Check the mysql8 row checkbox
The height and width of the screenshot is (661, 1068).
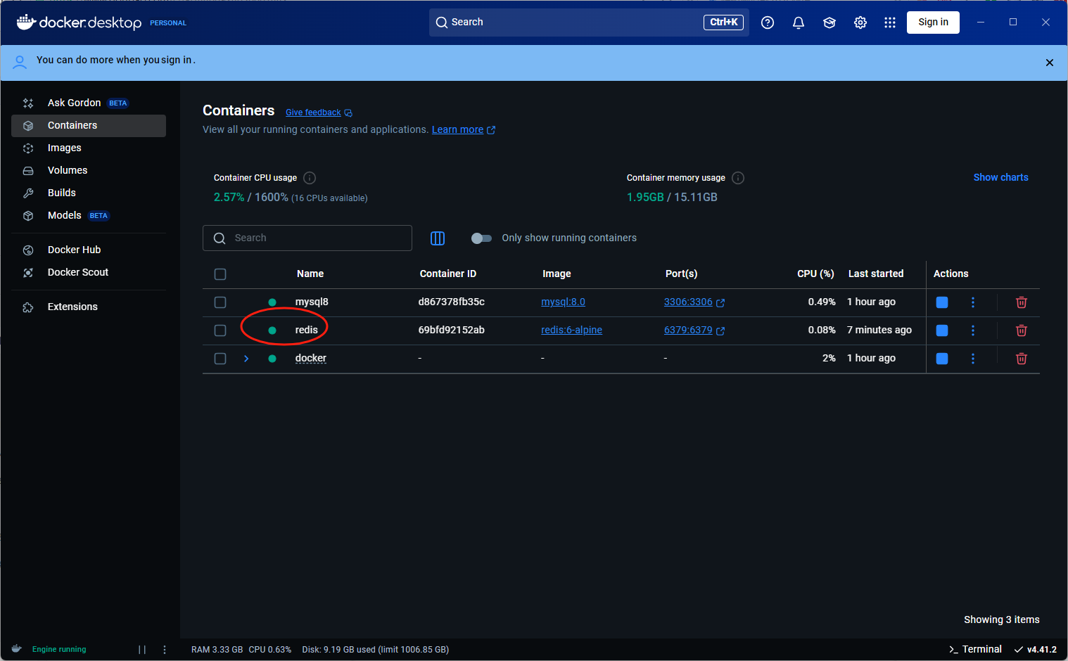coord(220,302)
